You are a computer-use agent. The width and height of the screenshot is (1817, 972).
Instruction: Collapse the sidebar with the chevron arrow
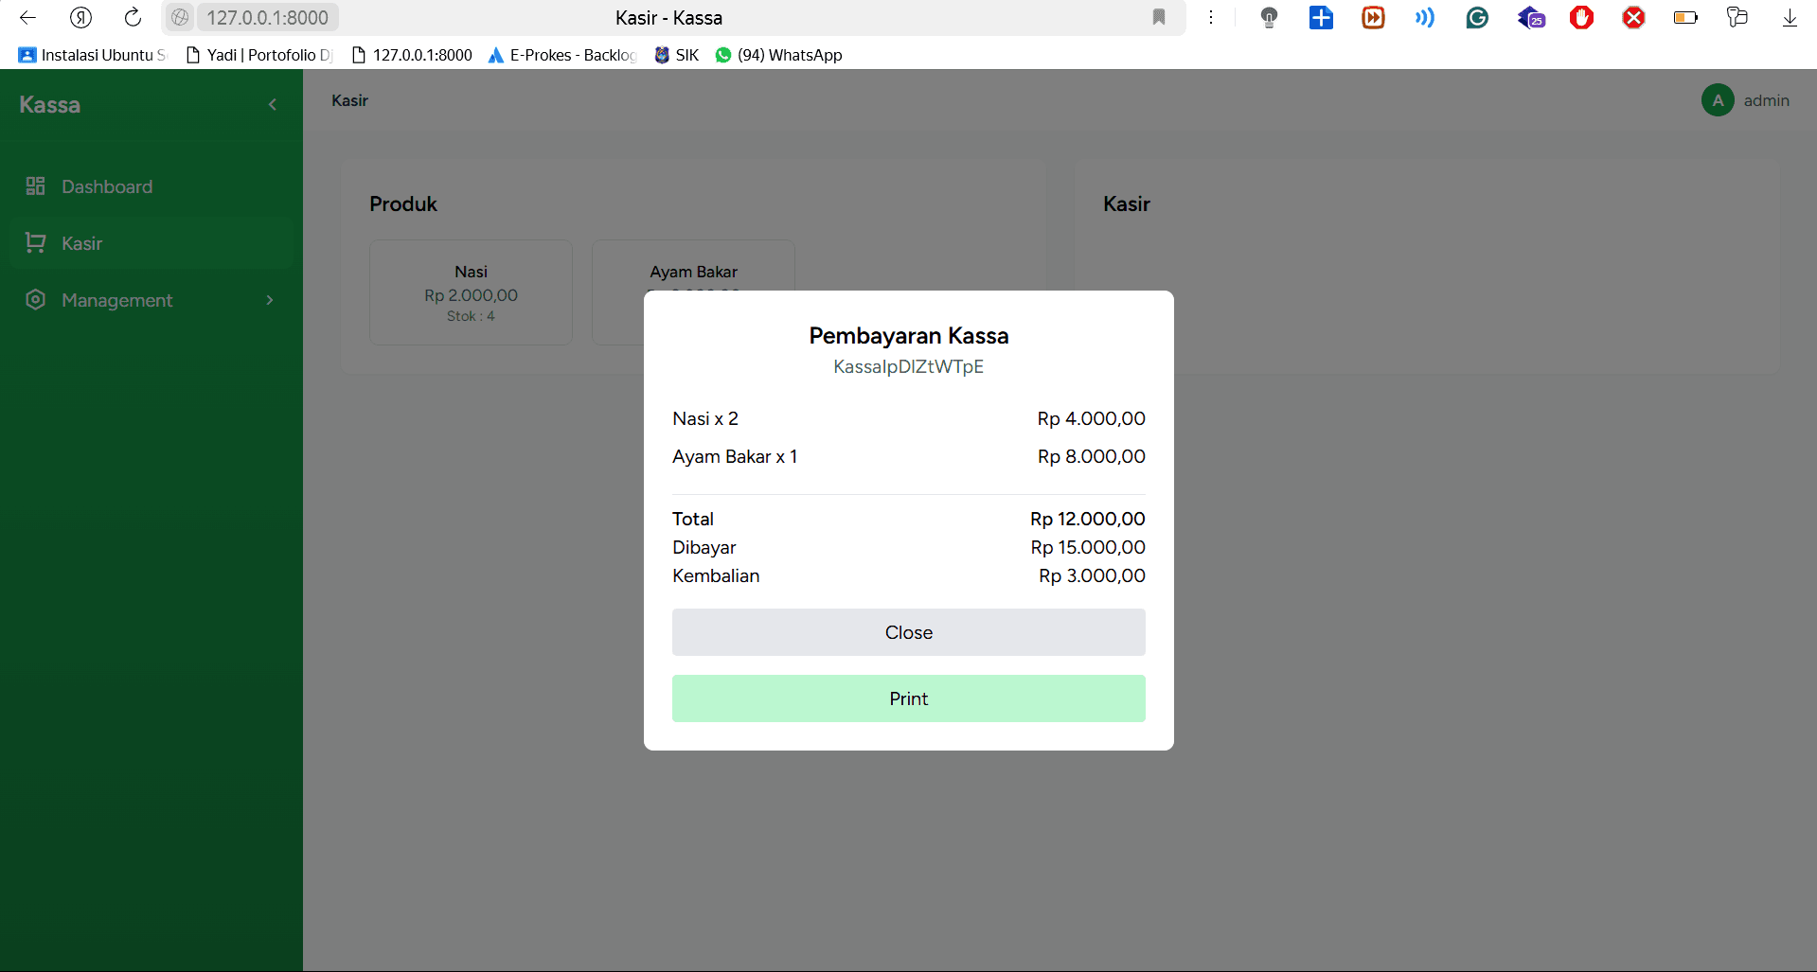click(x=273, y=105)
